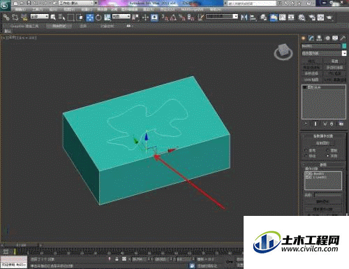This screenshot has width=349, height=269.
Task: Open Schematic View
Action: click(291, 17)
